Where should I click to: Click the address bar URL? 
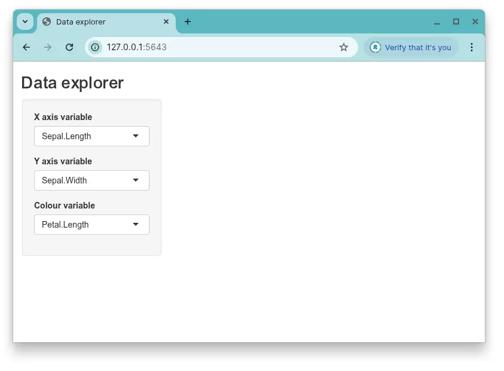pyautogui.click(x=136, y=47)
